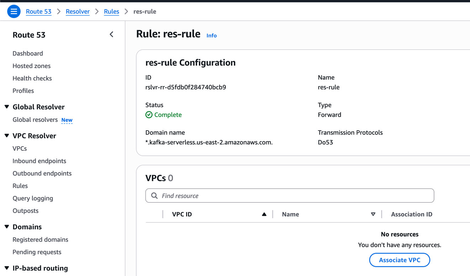Open VPCs in the sidebar
Viewport: 470px width, 276px height.
tap(20, 149)
